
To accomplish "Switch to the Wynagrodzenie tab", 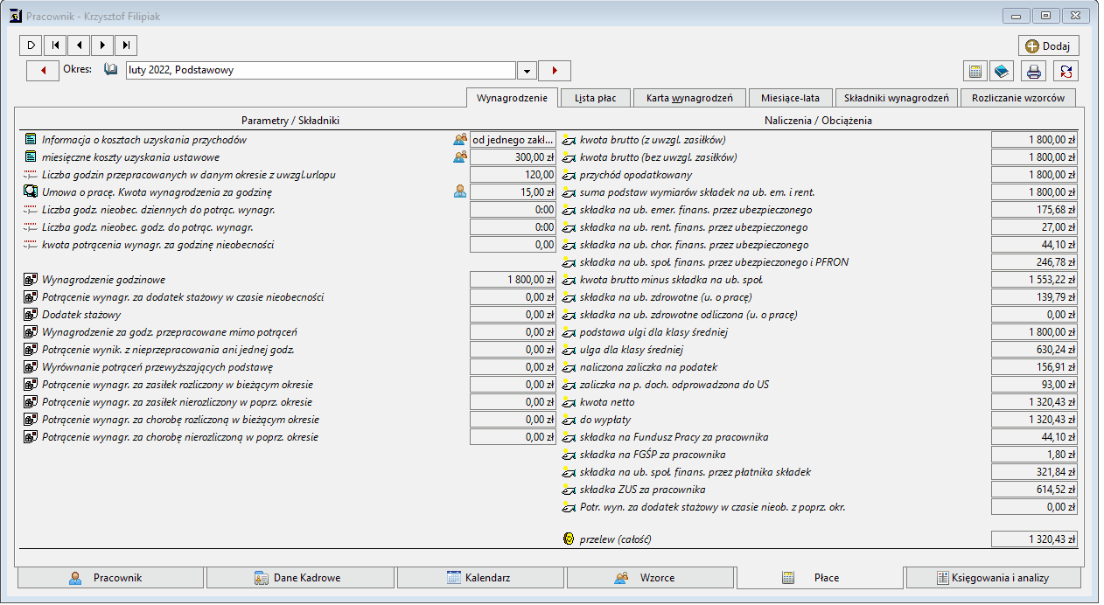I will pos(512,98).
